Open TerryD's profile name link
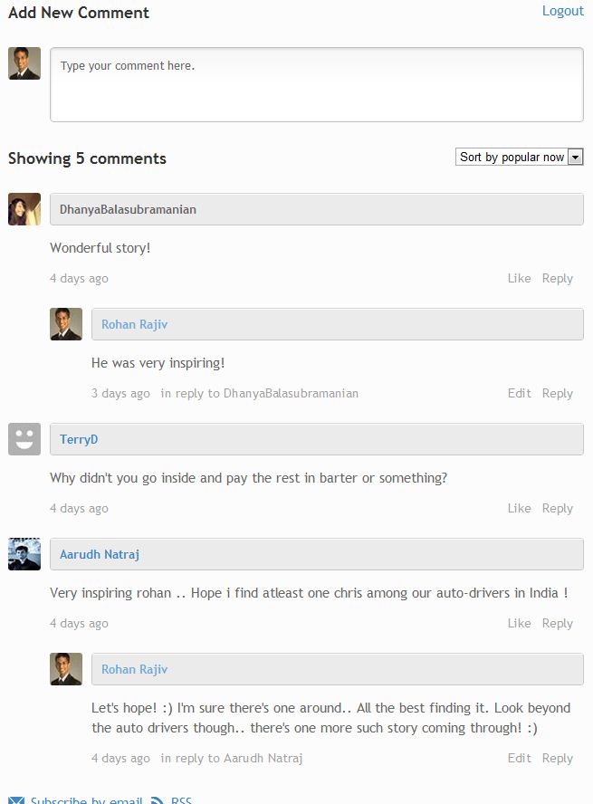This screenshot has height=804, width=593. [79, 439]
